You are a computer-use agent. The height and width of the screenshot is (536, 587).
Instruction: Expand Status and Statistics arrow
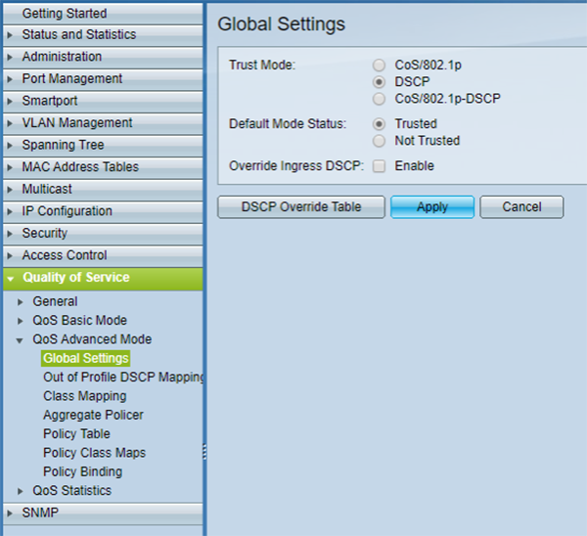tap(10, 35)
